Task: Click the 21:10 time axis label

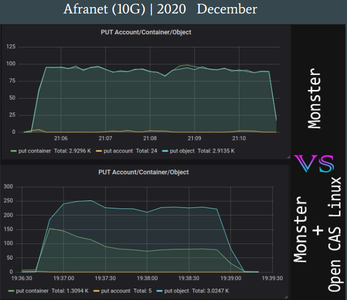Action: tap(239, 138)
